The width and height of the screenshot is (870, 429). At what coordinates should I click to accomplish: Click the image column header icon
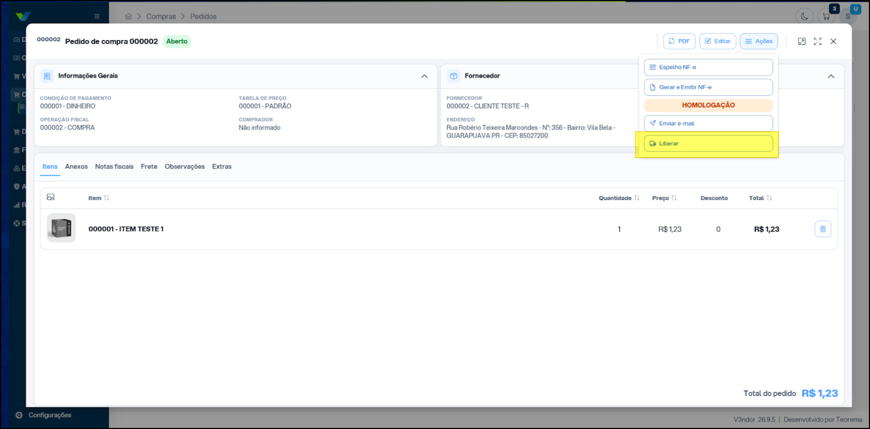coord(50,197)
